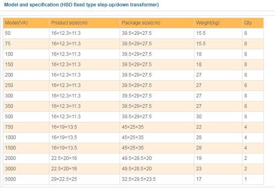Select the model 2000 cell

[26, 158]
